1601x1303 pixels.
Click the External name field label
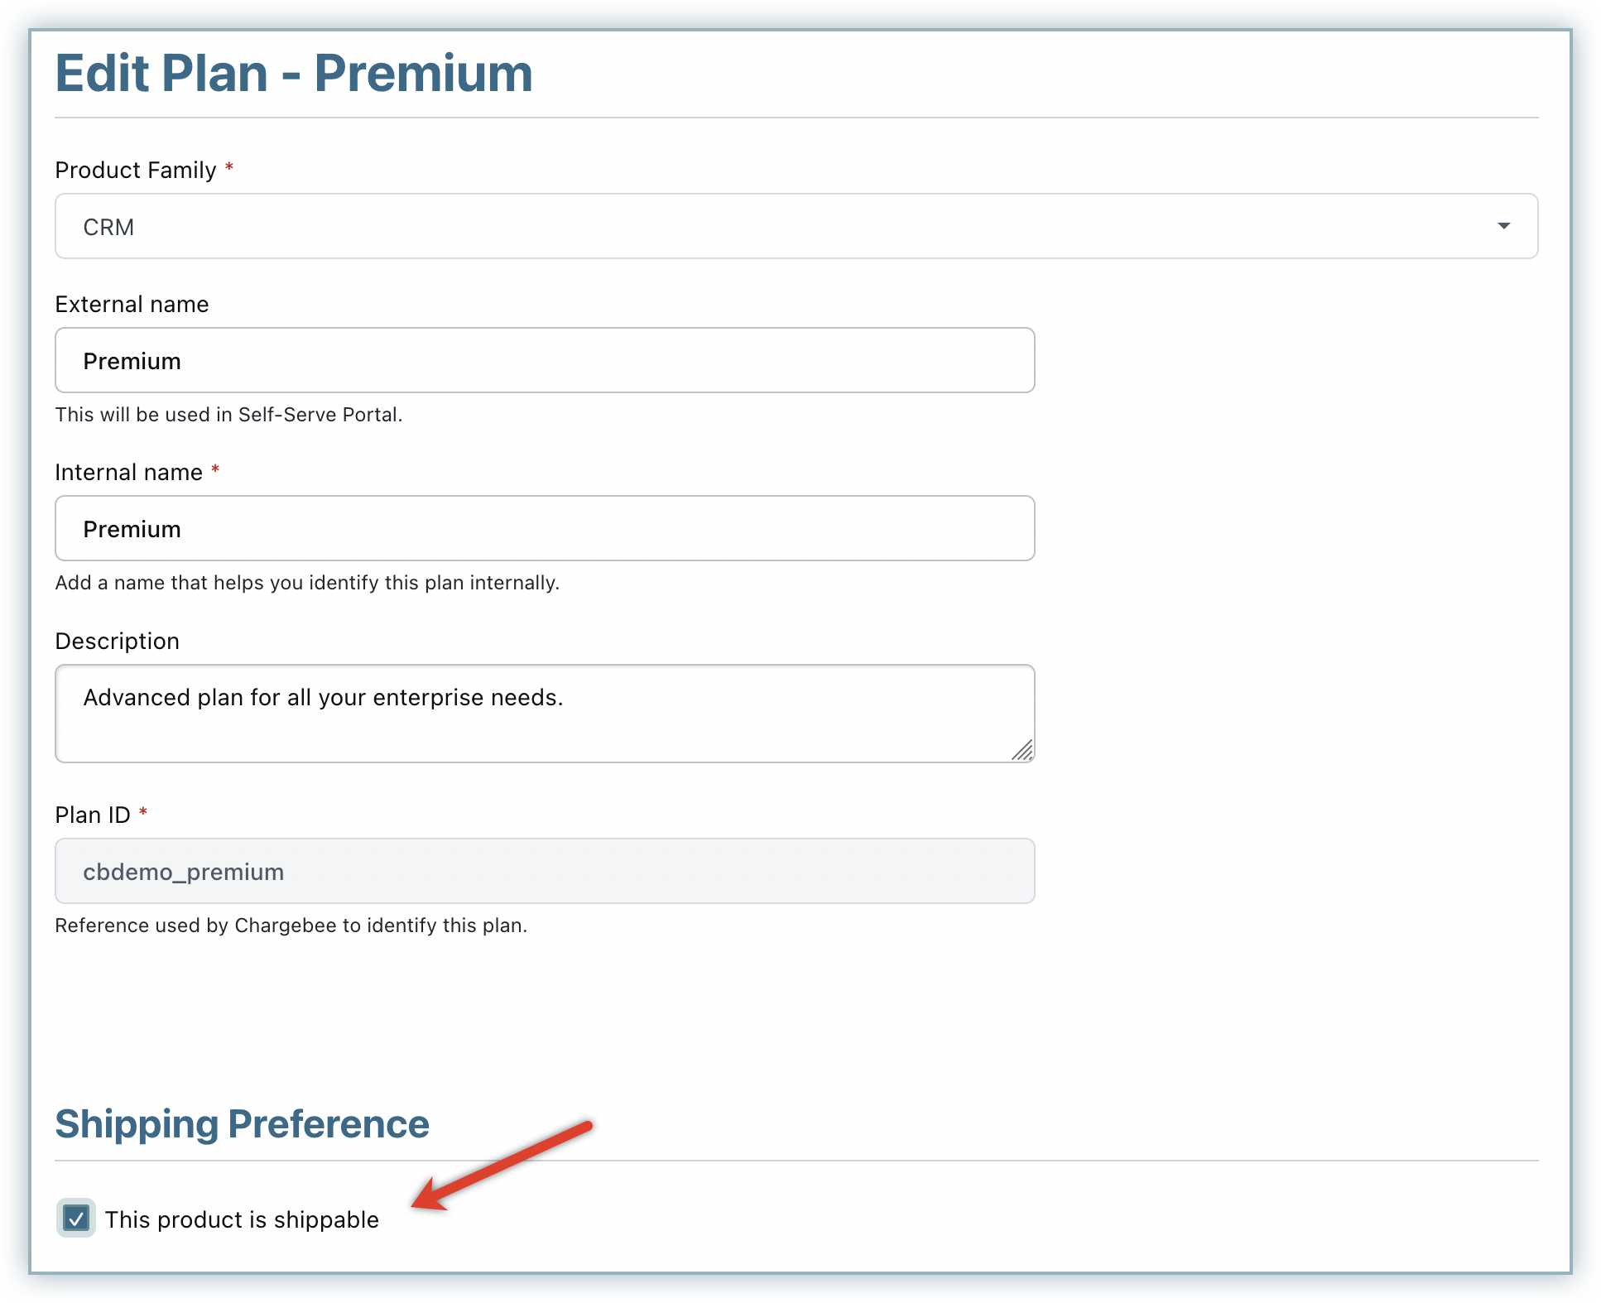pos(132,304)
